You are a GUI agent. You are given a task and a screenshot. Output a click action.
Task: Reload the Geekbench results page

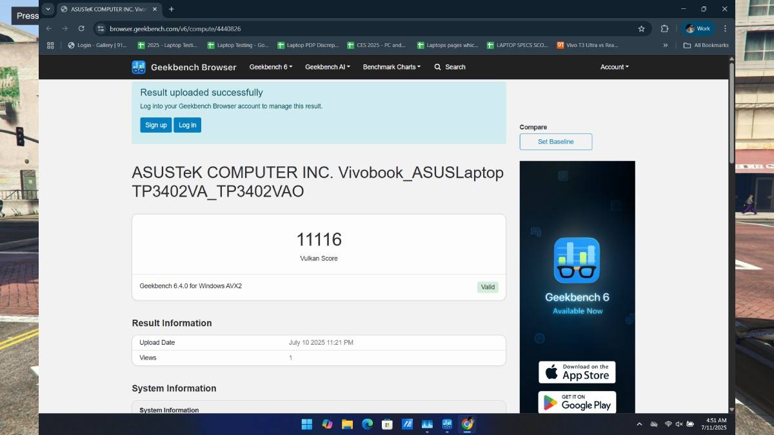click(x=81, y=28)
